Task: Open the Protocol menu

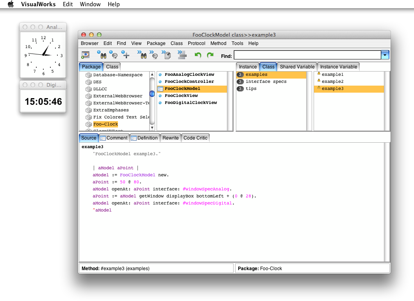Action: 196,43
